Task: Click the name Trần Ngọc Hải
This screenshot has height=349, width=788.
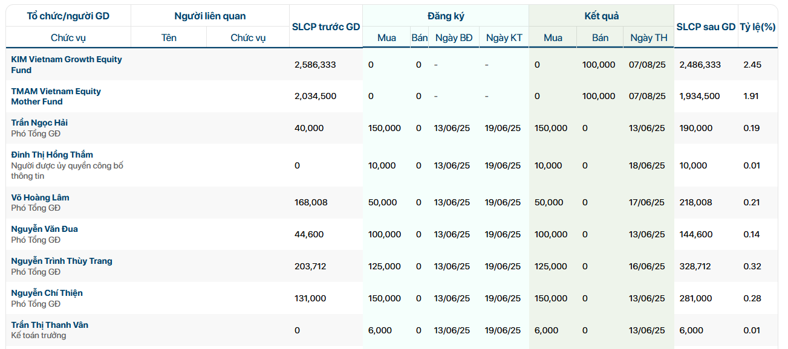Action: point(39,123)
